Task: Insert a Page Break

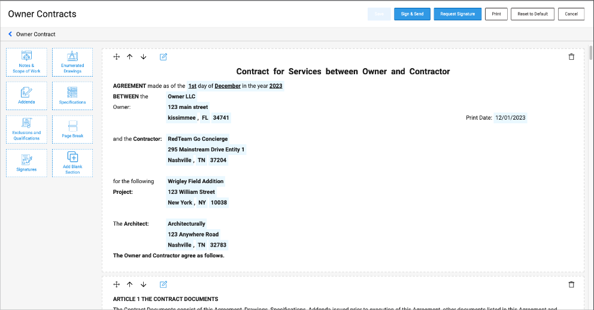Action: click(72, 129)
